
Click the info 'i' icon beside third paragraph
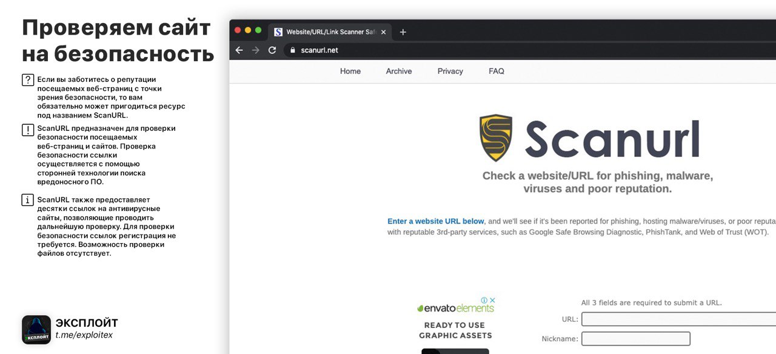click(27, 200)
